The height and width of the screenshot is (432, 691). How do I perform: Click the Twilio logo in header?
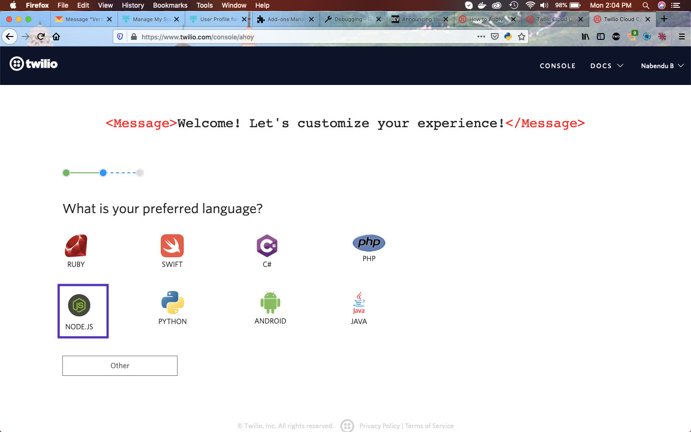pos(34,64)
